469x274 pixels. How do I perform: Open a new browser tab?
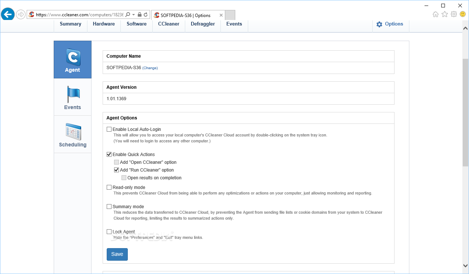[230, 15]
